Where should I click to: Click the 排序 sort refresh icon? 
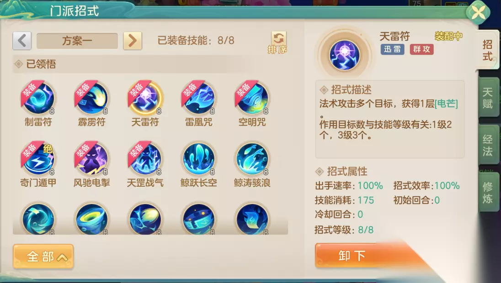(x=278, y=42)
